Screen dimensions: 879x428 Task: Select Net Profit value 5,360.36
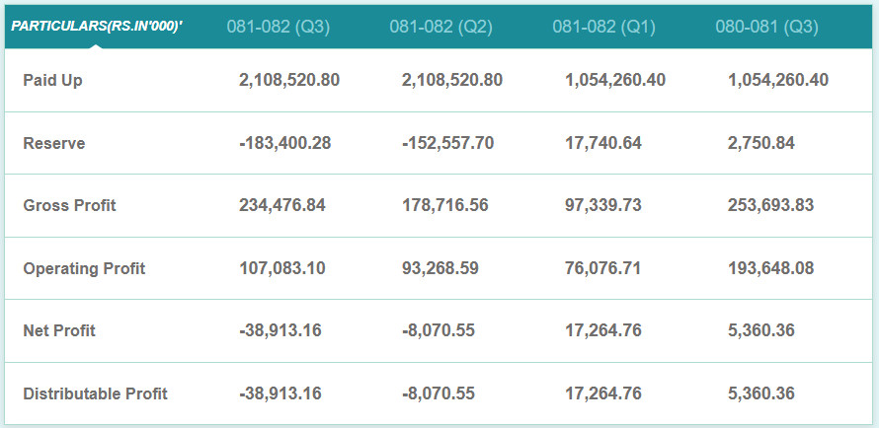click(x=760, y=330)
